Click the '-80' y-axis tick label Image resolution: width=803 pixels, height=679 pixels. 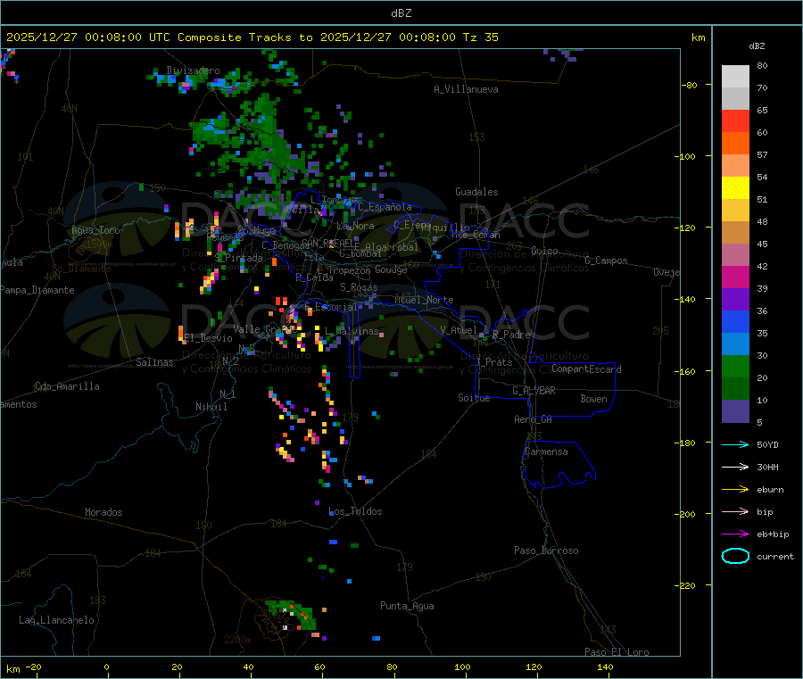[690, 85]
